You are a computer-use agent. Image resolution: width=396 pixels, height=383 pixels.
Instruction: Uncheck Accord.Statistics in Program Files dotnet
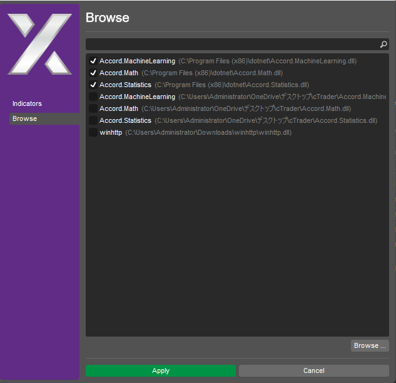click(x=93, y=85)
